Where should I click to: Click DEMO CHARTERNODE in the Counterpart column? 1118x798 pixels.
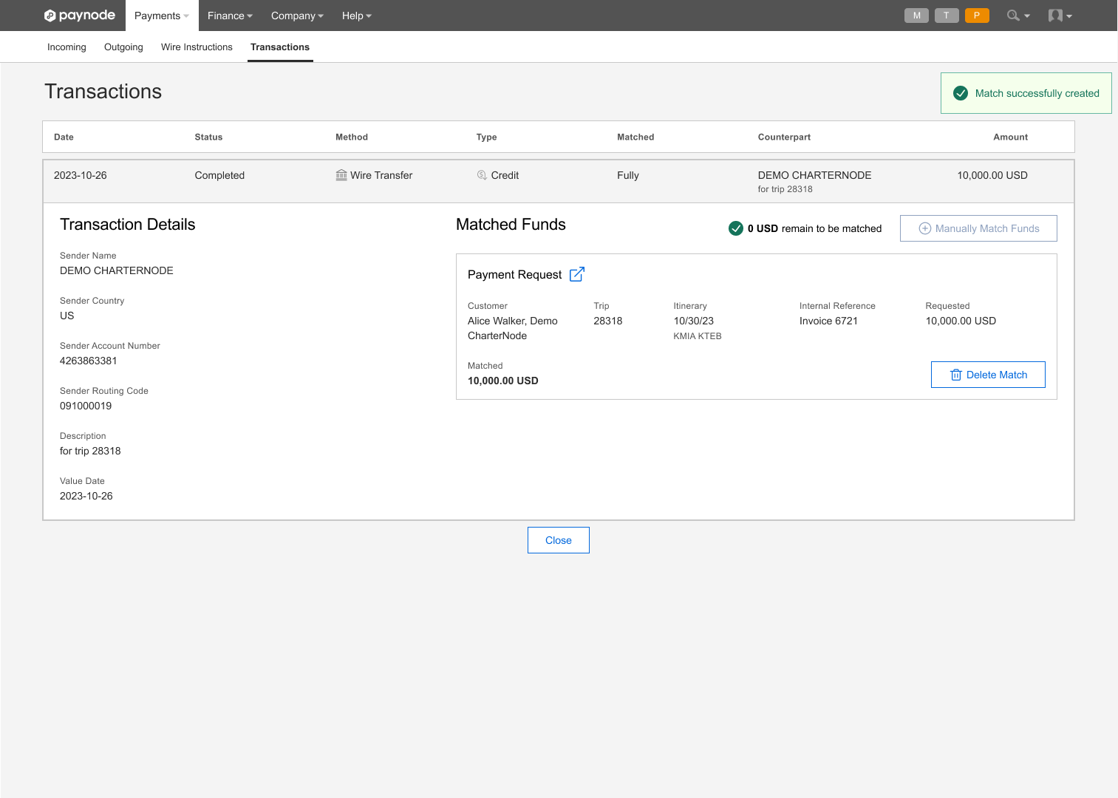pos(814,175)
